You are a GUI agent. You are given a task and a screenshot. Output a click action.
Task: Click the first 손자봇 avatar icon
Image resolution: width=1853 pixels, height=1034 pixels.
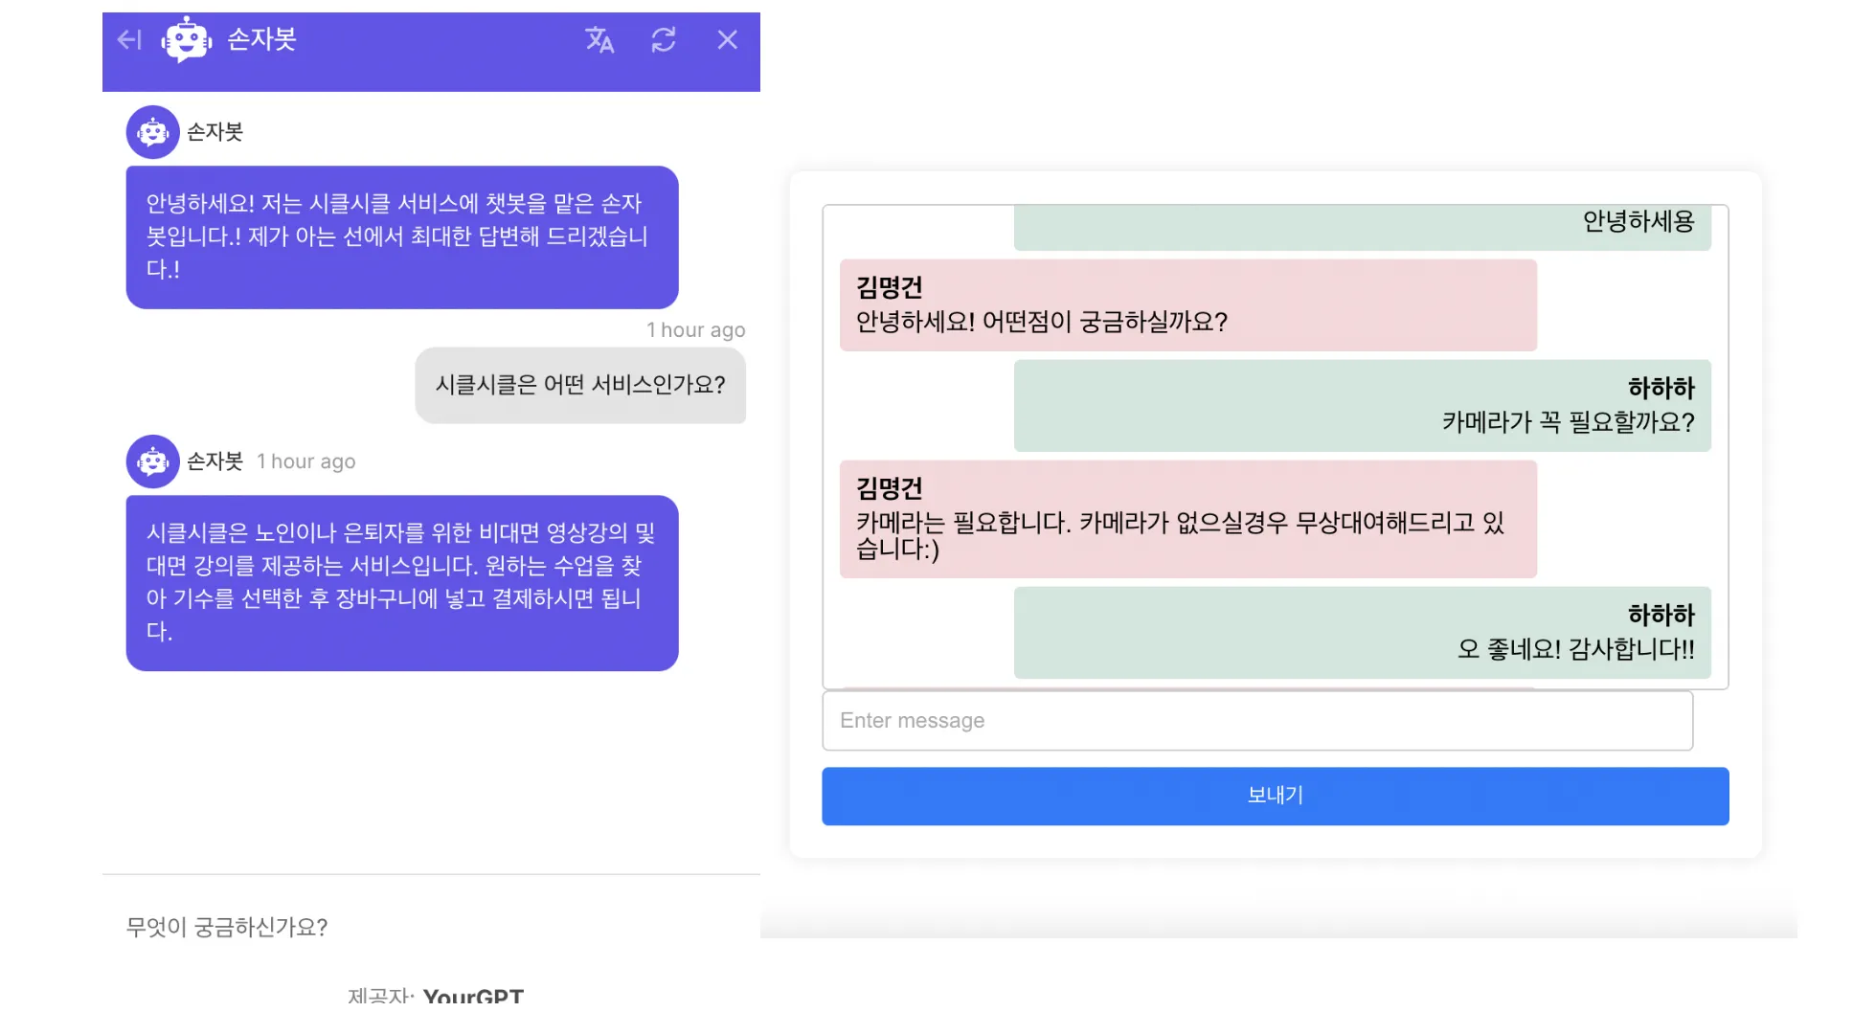[x=153, y=132]
